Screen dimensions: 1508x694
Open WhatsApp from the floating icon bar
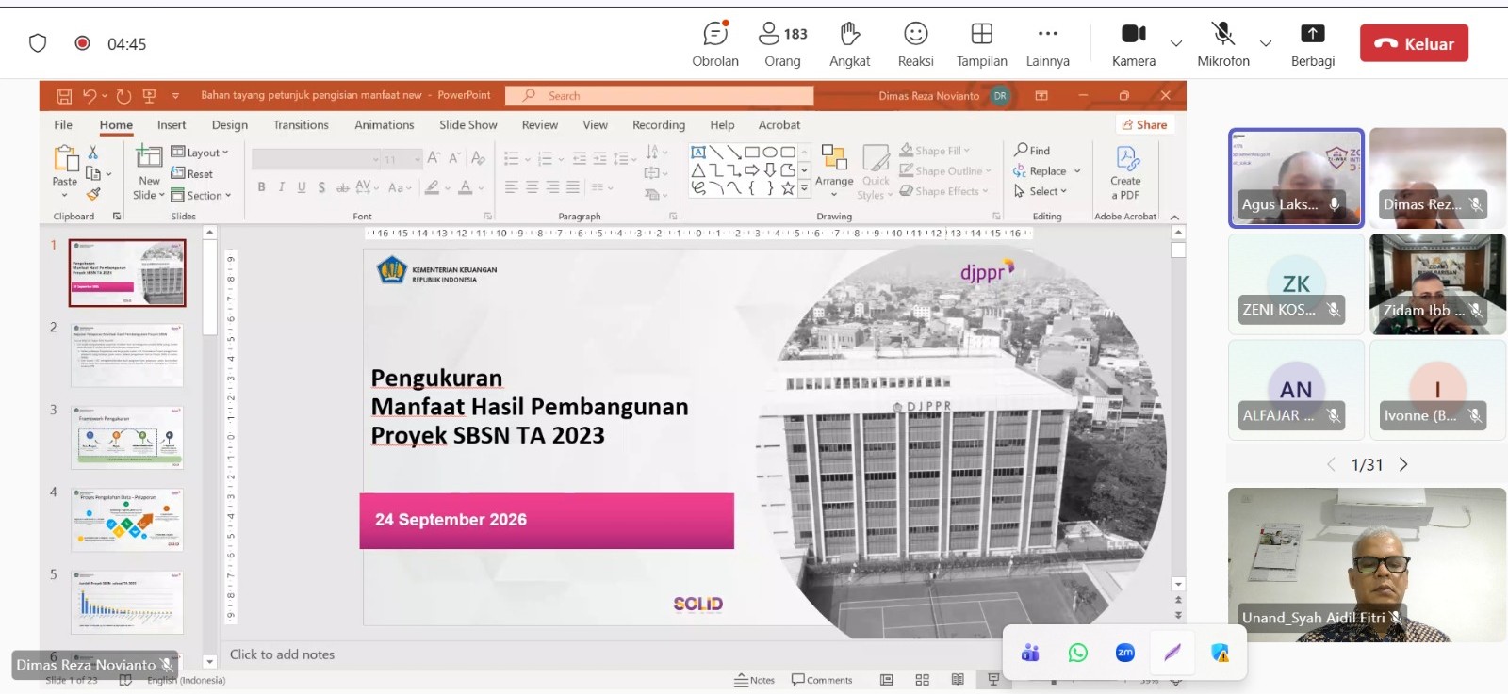(1077, 653)
